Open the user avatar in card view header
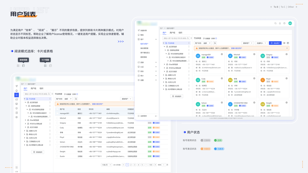Screen dimensions: 308x173 pyautogui.click(x=290, y=23)
